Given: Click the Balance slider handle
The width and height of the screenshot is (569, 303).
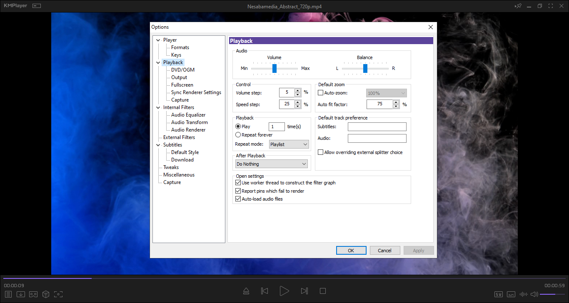Looking at the screenshot, I should [x=365, y=68].
